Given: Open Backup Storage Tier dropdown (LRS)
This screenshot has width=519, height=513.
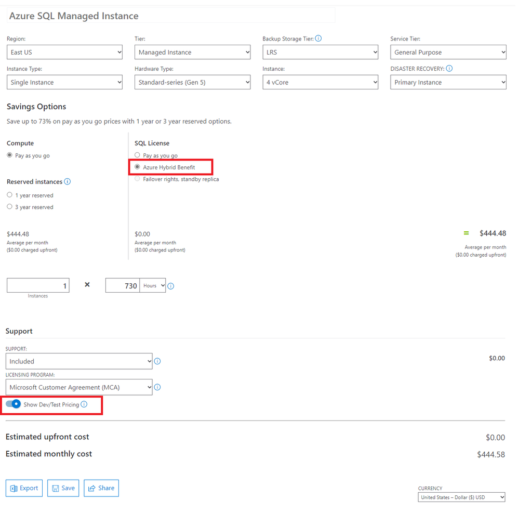Looking at the screenshot, I should 321,52.
